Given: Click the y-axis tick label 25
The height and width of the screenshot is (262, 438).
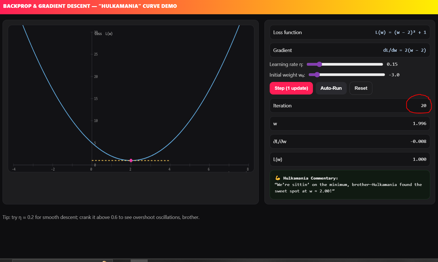Looking at the screenshot, I should click(x=96, y=54).
